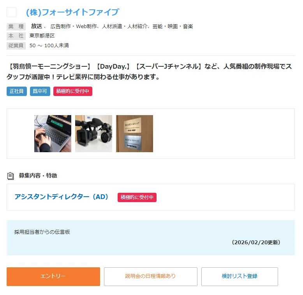Click the 積極的に受付中 badge next to AD
Viewport: 303px width, 295px height.
pos(137,197)
